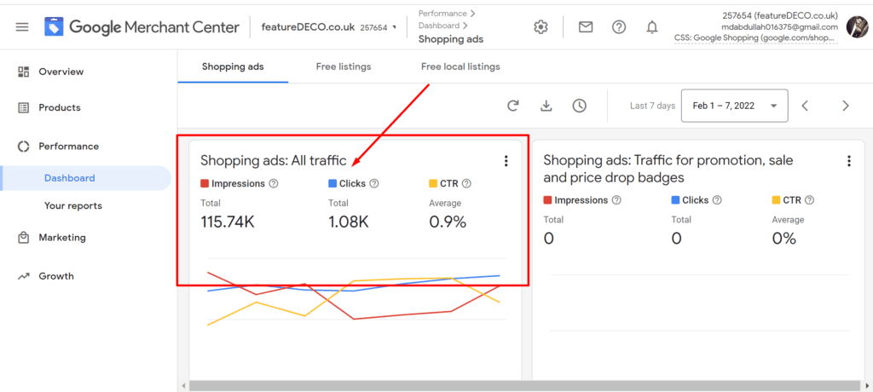Open the schedule clock icon

[580, 106]
